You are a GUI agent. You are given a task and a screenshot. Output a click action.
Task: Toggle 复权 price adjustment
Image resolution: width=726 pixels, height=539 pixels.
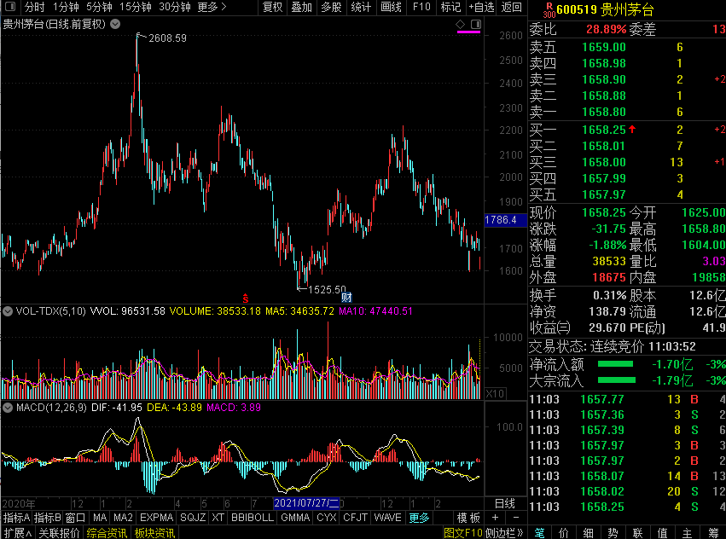point(272,7)
